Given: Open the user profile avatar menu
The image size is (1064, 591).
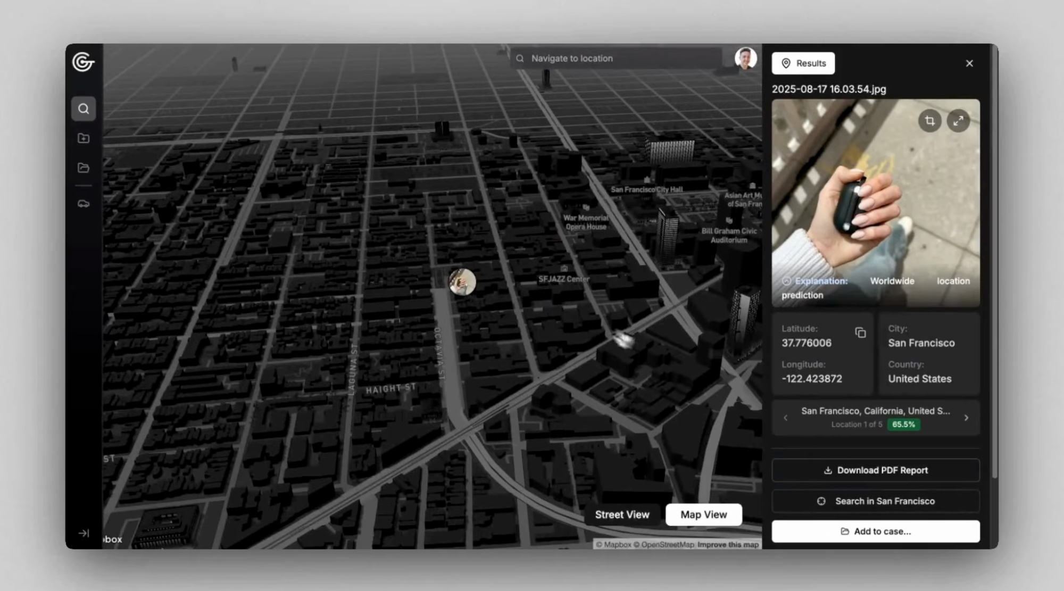Looking at the screenshot, I should [x=745, y=59].
